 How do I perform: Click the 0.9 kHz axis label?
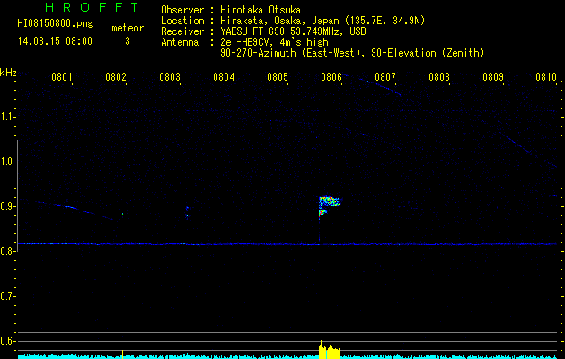6,206
